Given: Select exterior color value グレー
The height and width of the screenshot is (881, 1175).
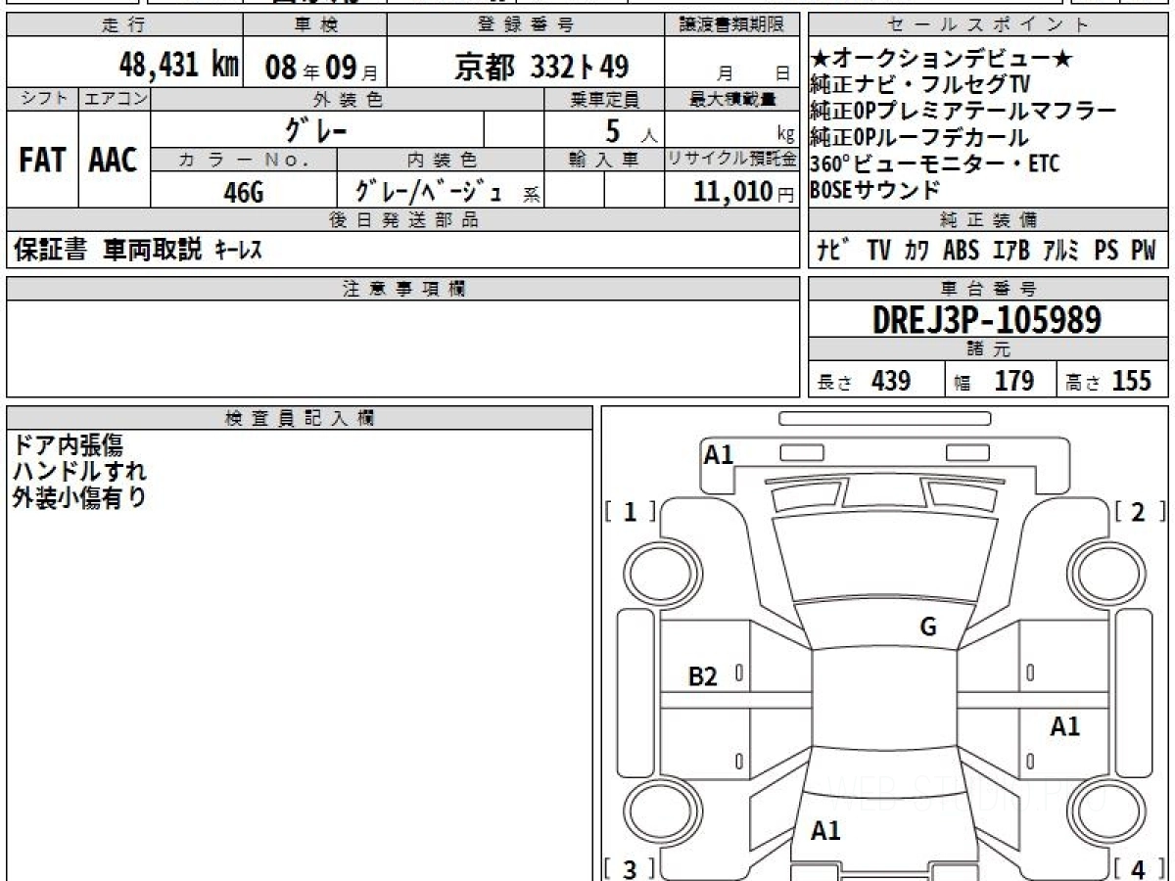Looking at the screenshot, I should pos(317,129).
